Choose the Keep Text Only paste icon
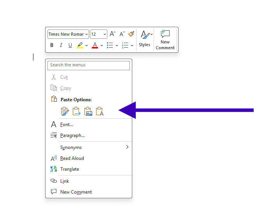 (x=100, y=111)
